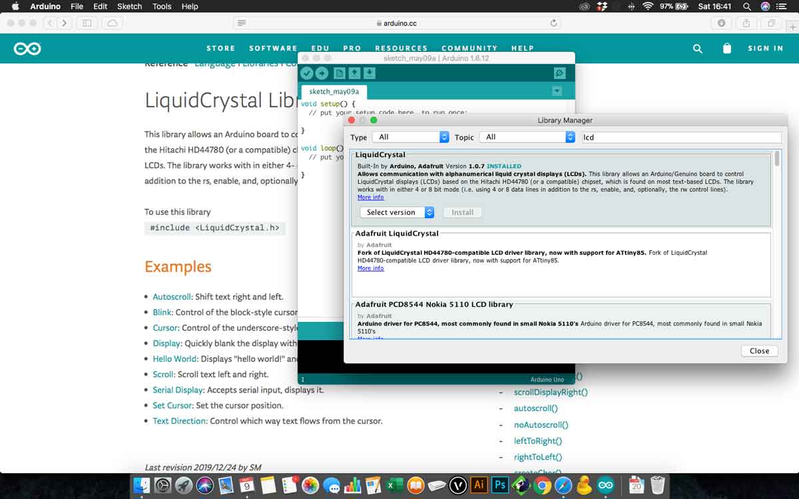Click the scrollDisplayRight() function link
The image size is (799, 499).
551,393
